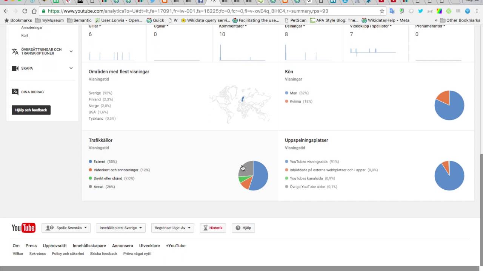This screenshot has height=271, width=483.
Task: Expand the Skapa sidebar section
Action: 71,68
